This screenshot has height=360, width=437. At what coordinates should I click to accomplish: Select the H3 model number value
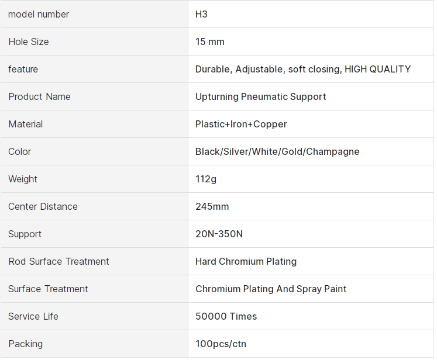pos(201,14)
